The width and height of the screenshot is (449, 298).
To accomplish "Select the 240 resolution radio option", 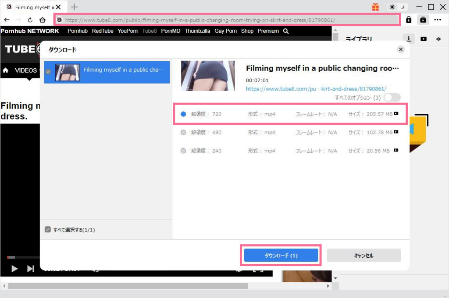I will coord(183,151).
